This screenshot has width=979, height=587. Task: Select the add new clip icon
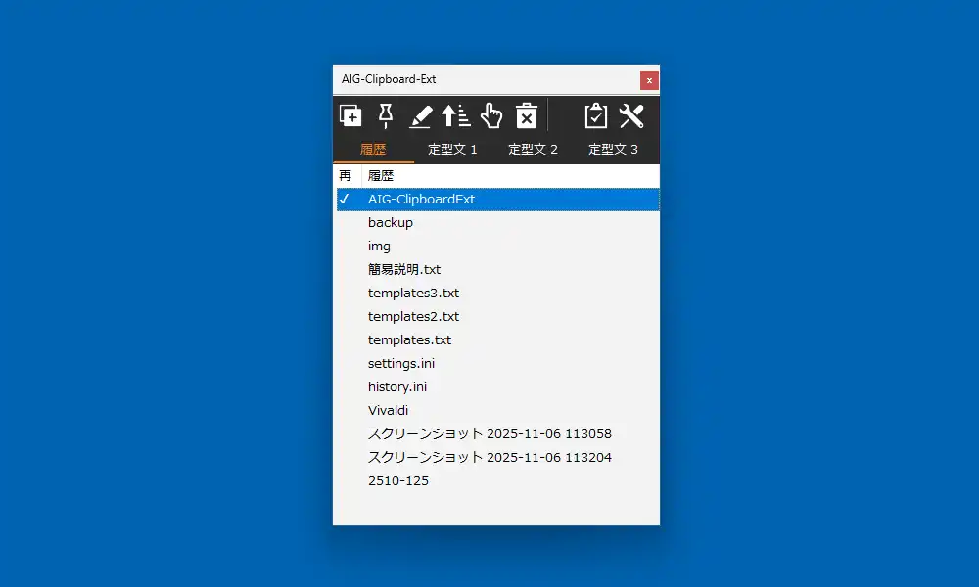coord(350,115)
